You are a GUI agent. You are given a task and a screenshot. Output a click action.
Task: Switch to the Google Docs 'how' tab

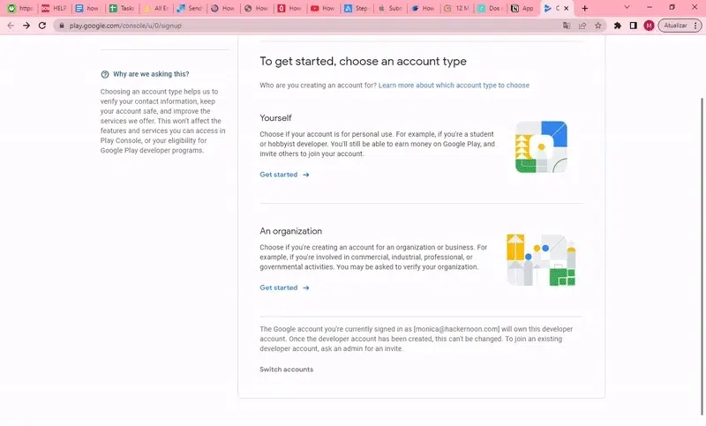(87, 8)
